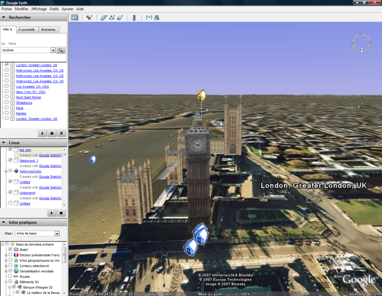Click the search field containing londres
The image size is (382, 296).
(26, 50)
